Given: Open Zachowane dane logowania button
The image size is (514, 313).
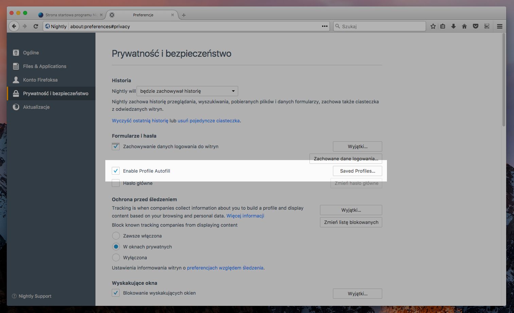Looking at the screenshot, I should click(x=346, y=159).
